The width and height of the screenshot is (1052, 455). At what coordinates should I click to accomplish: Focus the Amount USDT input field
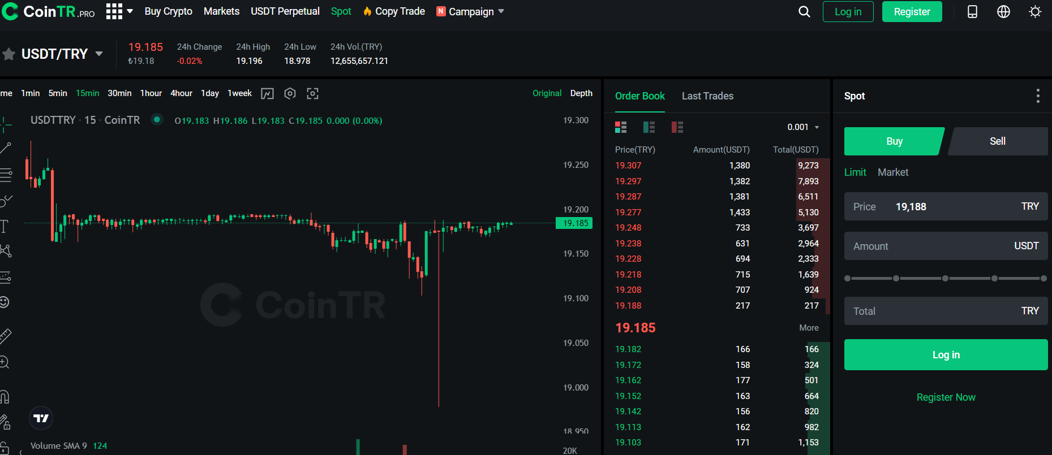pyautogui.click(x=946, y=246)
